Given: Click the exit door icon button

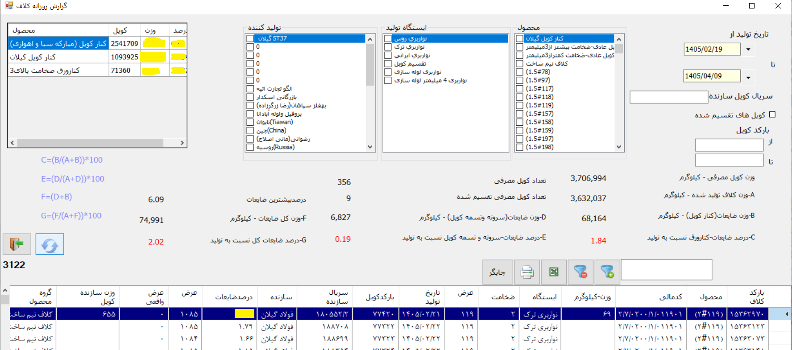Looking at the screenshot, I should point(17,244).
